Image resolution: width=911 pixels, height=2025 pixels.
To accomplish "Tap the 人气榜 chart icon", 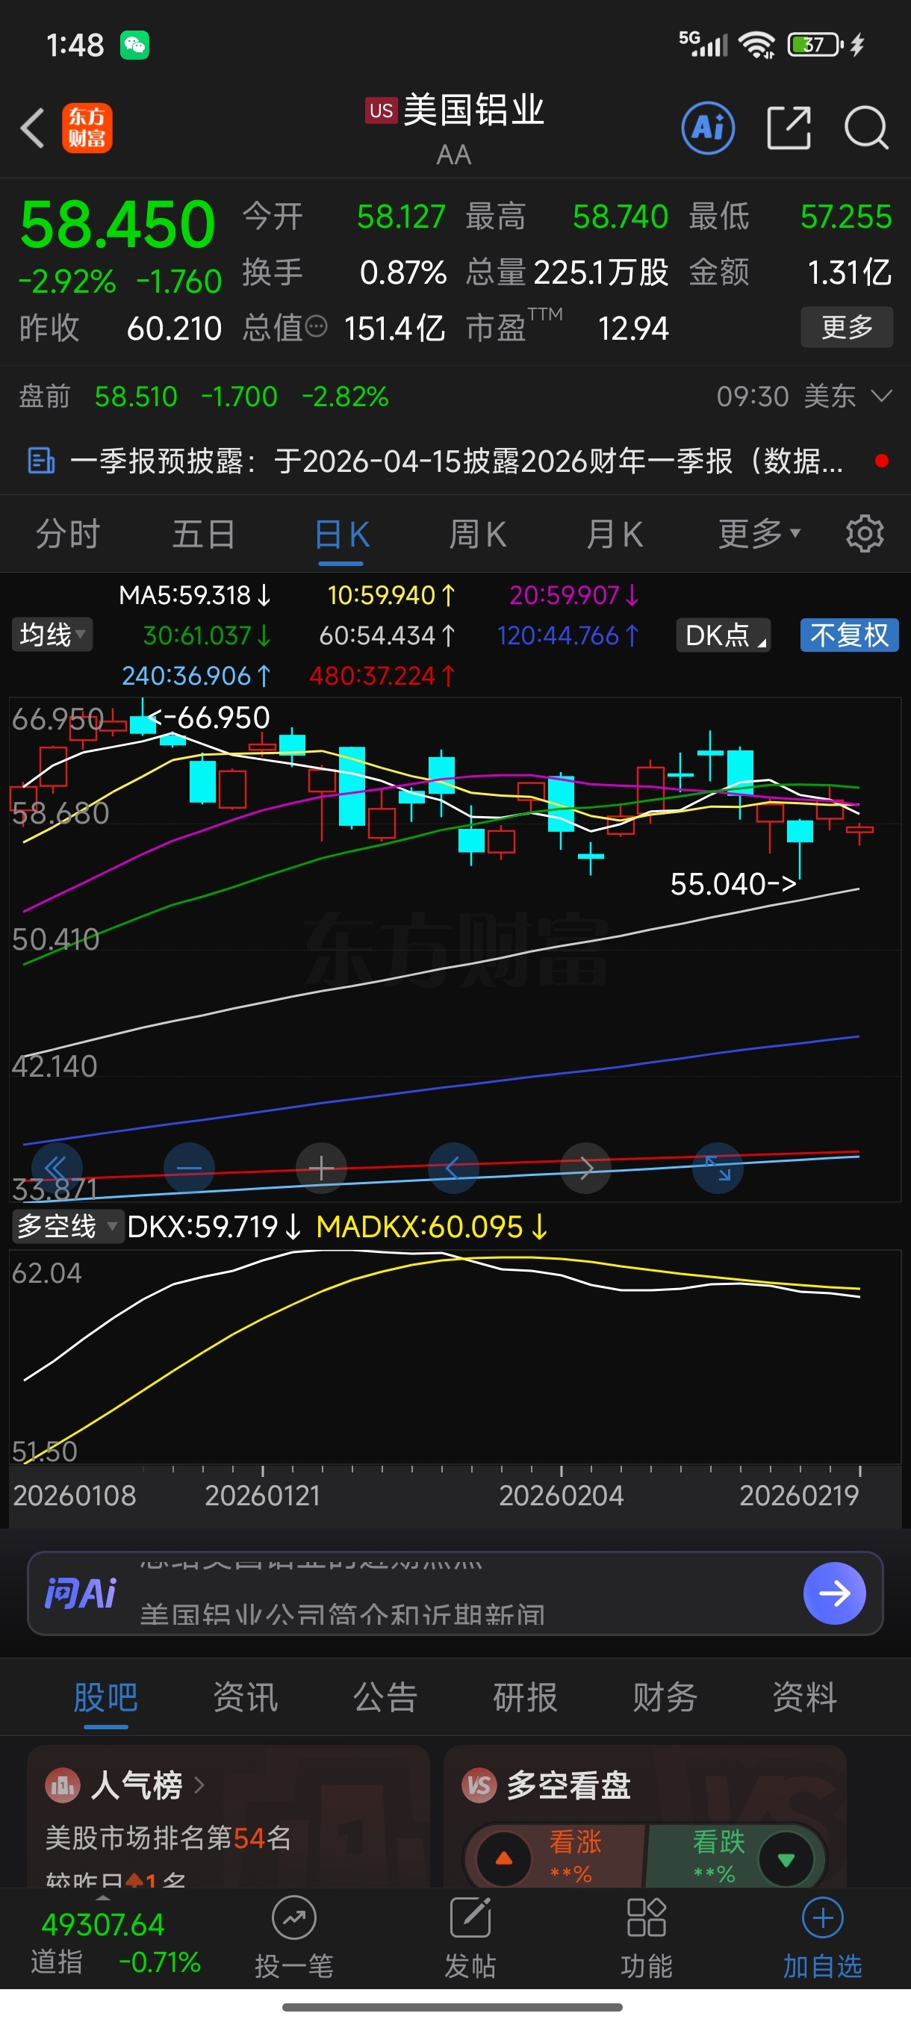I will tap(63, 1785).
